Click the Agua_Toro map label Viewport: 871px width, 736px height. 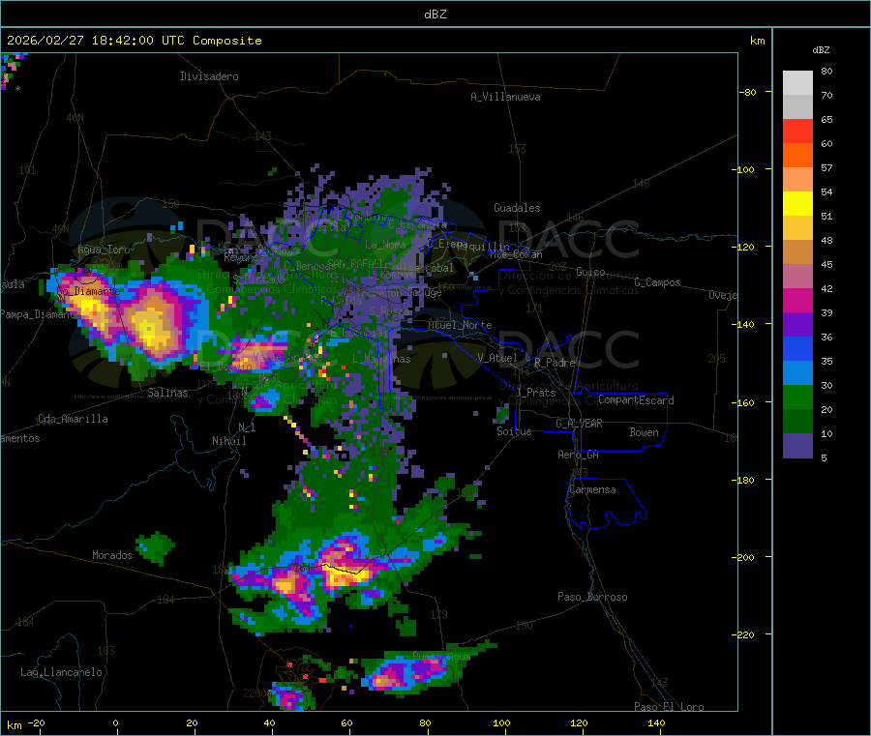104,250
